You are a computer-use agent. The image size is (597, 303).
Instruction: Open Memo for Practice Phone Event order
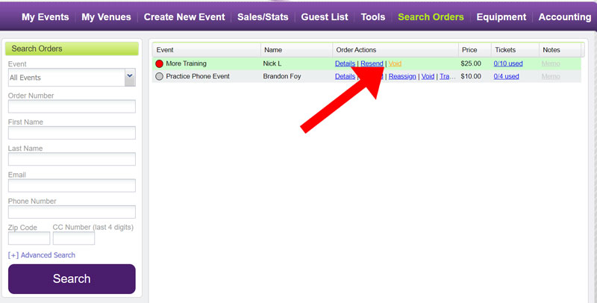tap(551, 76)
